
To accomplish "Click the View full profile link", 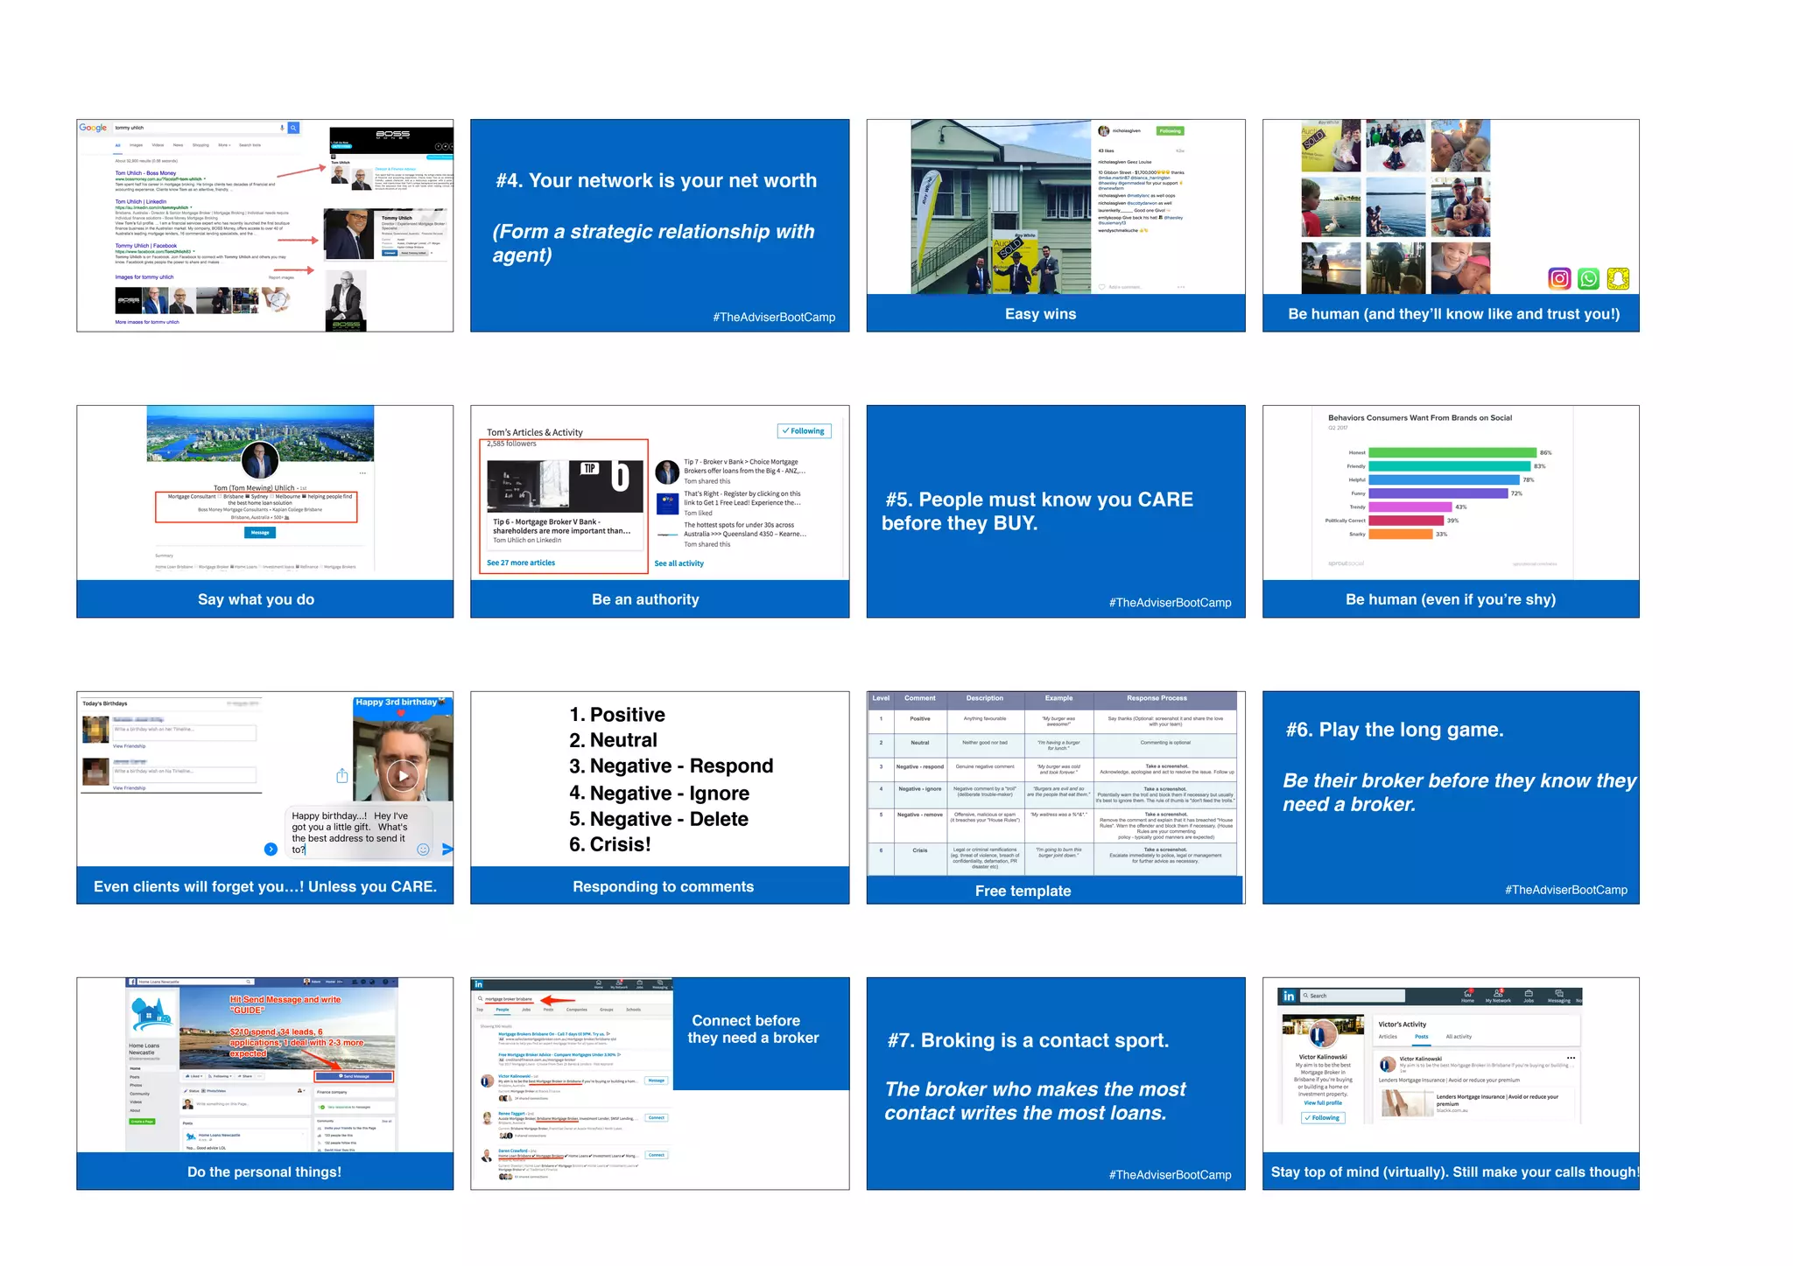I will click(1322, 1103).
